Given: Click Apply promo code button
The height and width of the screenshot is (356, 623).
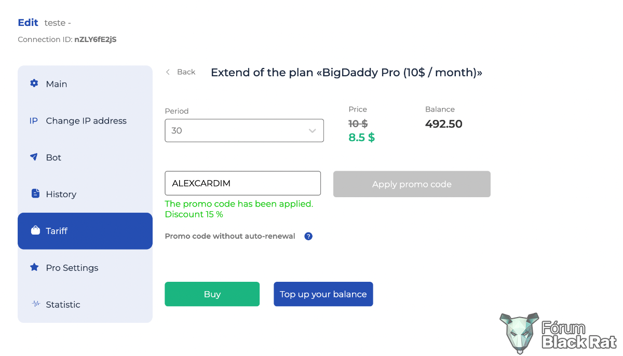Looking at the screenshot, I should coord(412,184).
